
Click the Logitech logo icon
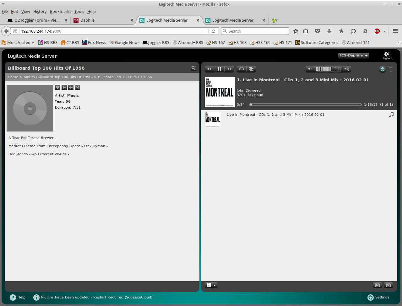pyautogui.click(x=388, y=56)
